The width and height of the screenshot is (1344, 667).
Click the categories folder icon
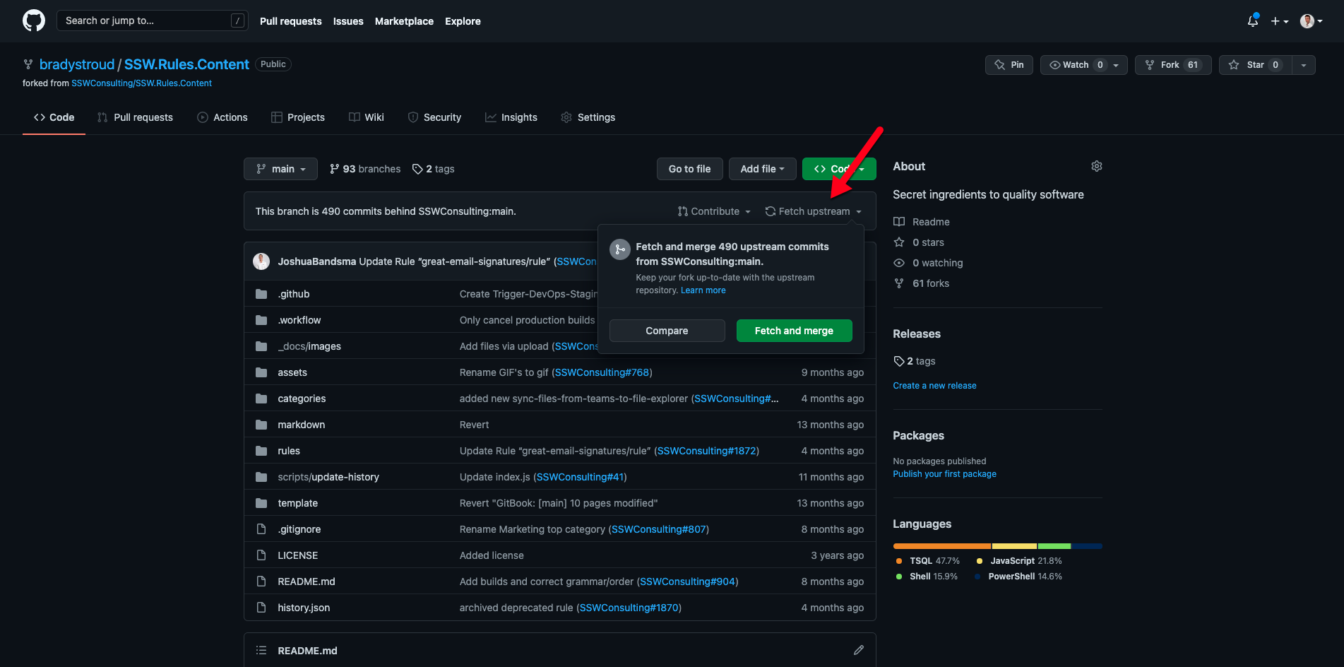(x=261, y=399)
